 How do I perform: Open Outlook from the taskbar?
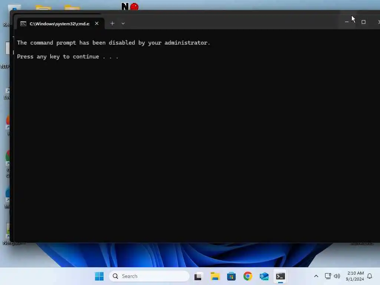tap(264, 276)
